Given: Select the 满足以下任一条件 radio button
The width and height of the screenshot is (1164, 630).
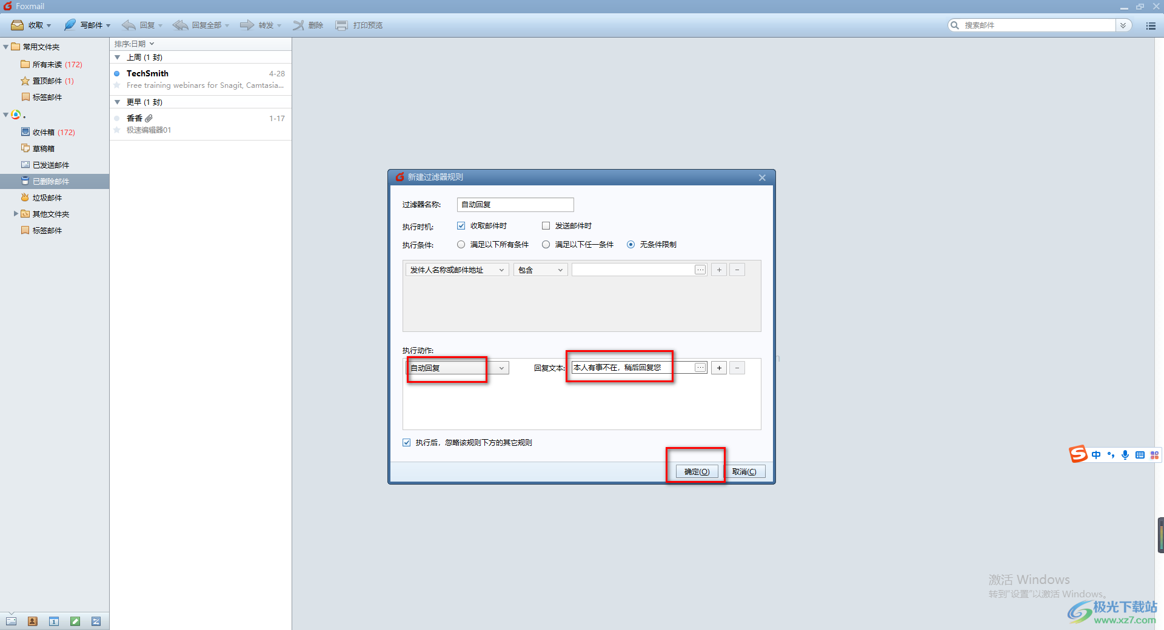Looking at the screenshot, I should [546, 244].
